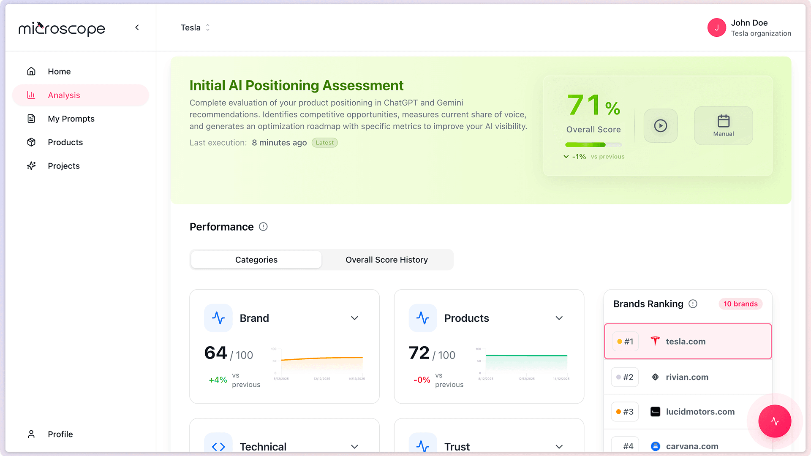Open the Performance info icon
Viewport: 811px width, 456px height.
point(263,227)
